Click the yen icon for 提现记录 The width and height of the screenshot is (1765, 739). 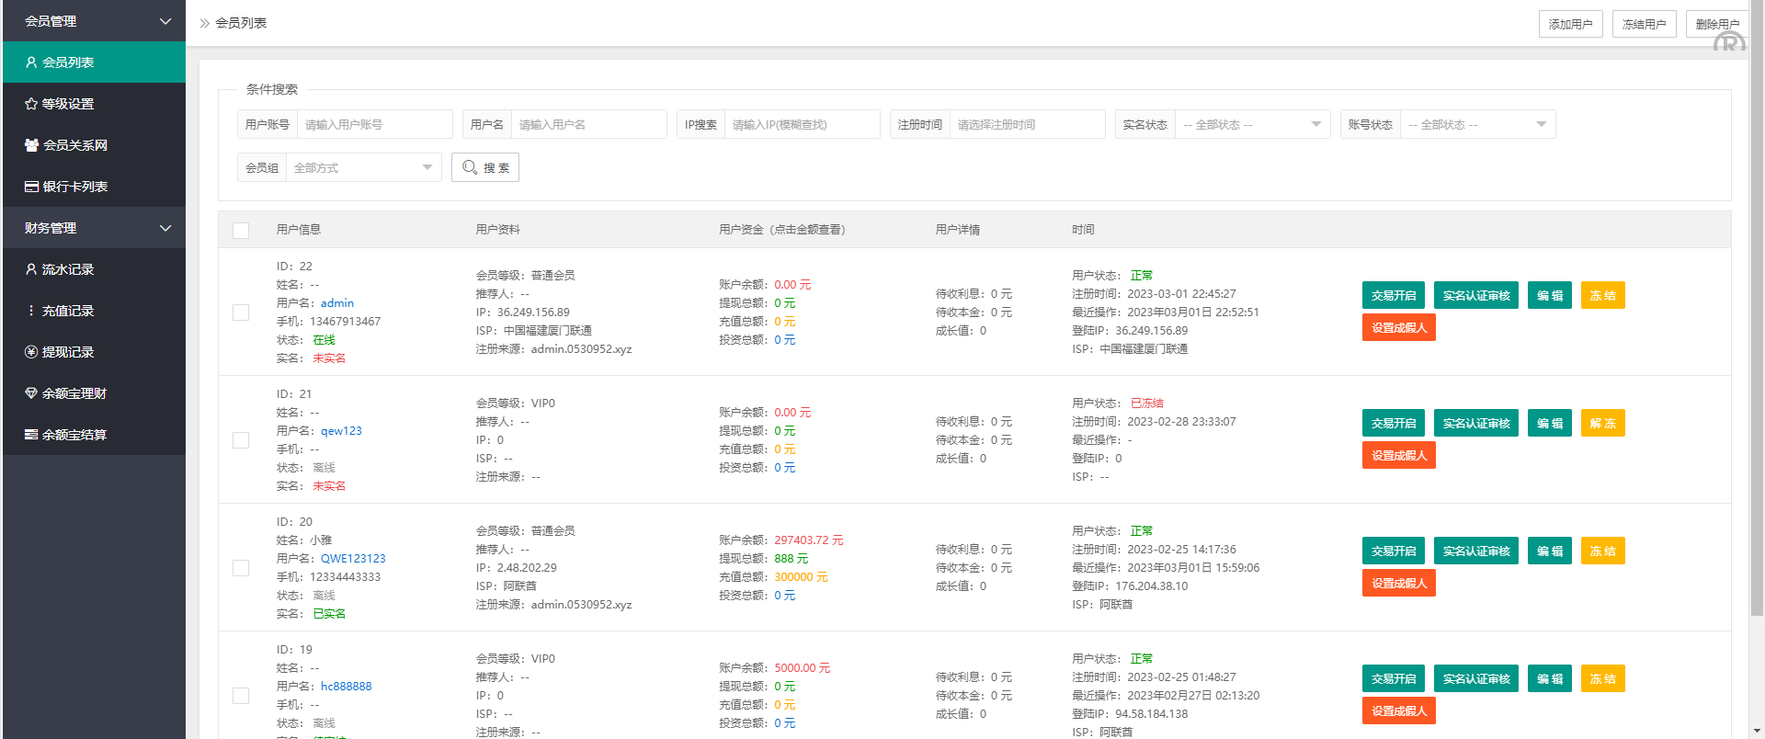point(31,352)
